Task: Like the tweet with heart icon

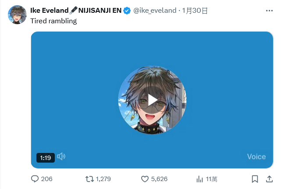Action: [x=145, y=179]
